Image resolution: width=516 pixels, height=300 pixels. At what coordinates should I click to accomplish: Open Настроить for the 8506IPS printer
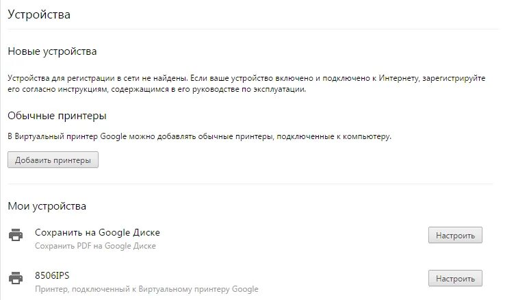click(455, 279)
